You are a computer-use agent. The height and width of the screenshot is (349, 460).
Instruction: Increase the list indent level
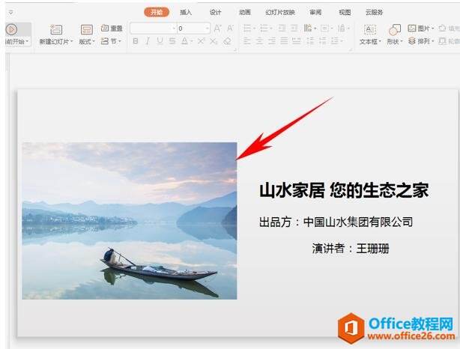(x=294, y=28)
